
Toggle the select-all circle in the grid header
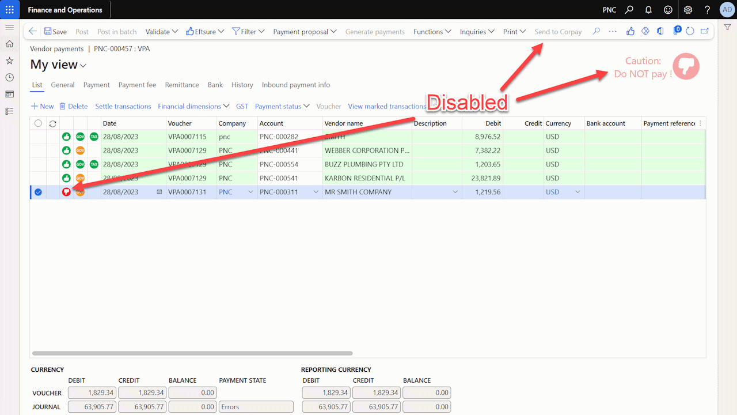pos(37,123)
